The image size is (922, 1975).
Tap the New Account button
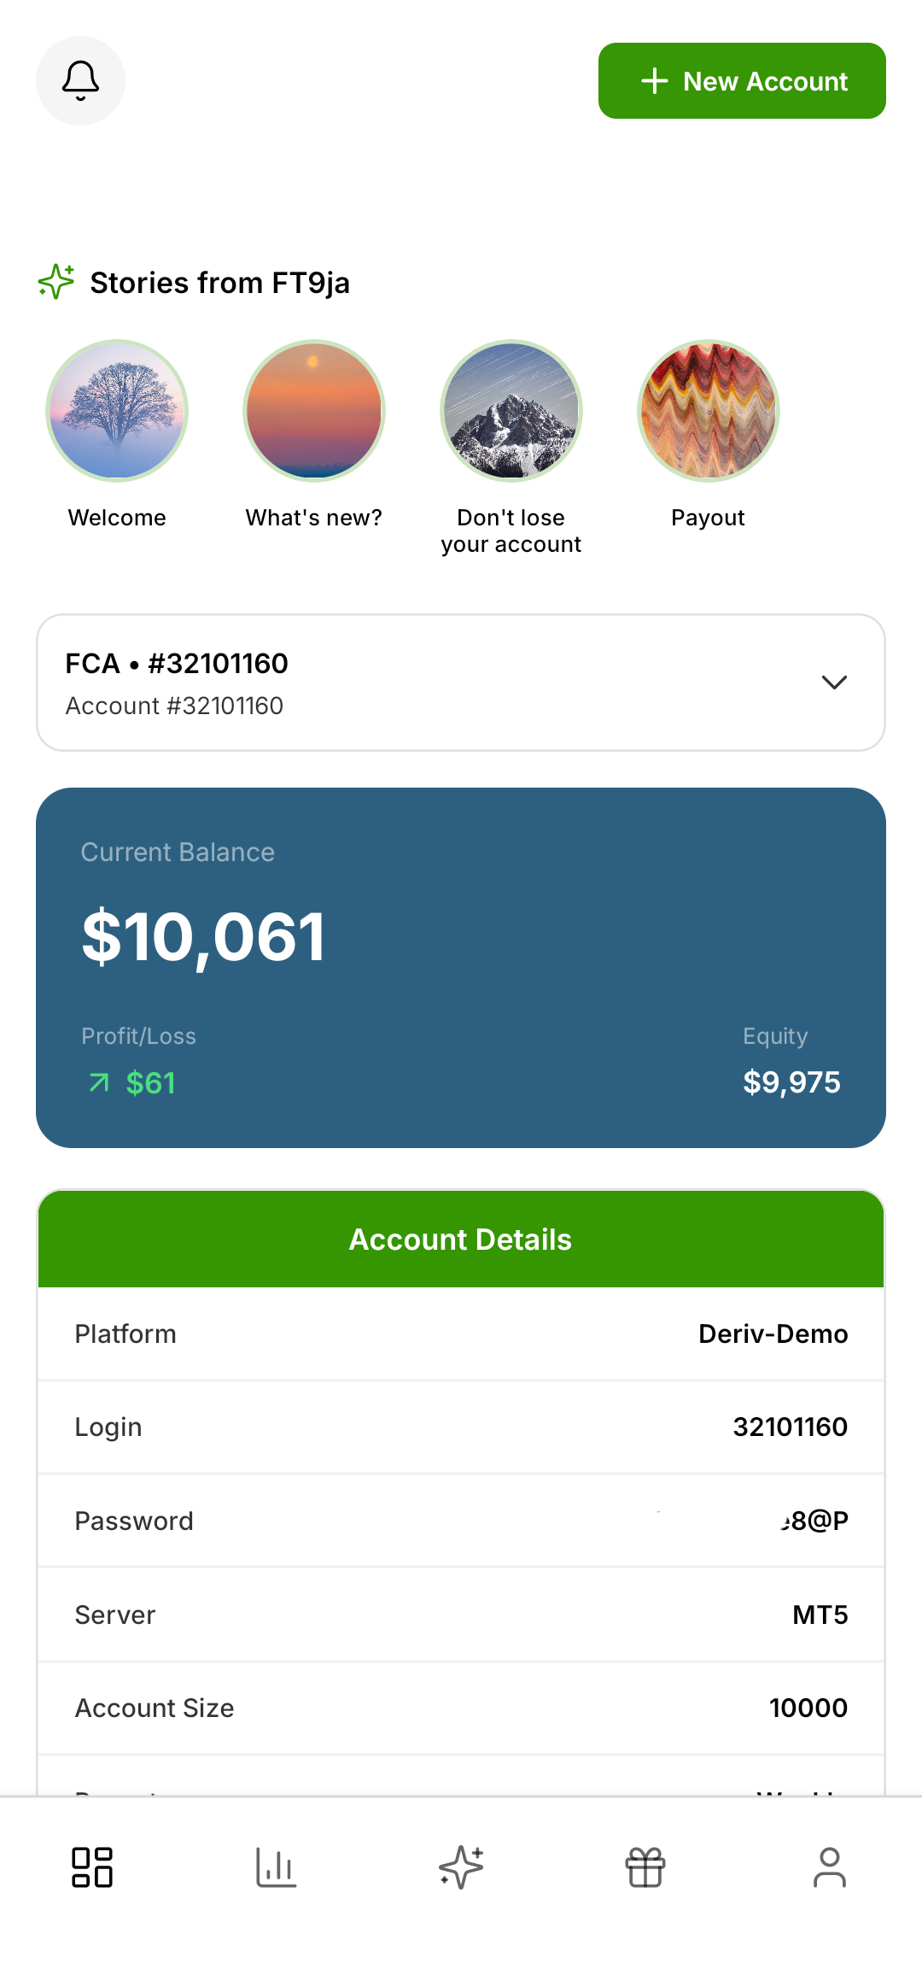(x=742, y=81)
